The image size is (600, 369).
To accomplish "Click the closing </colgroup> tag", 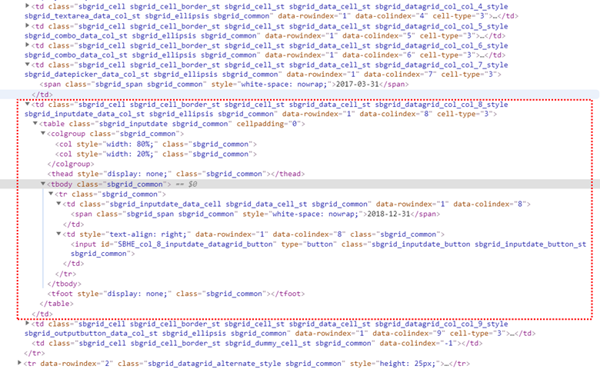I will (71, 164).
